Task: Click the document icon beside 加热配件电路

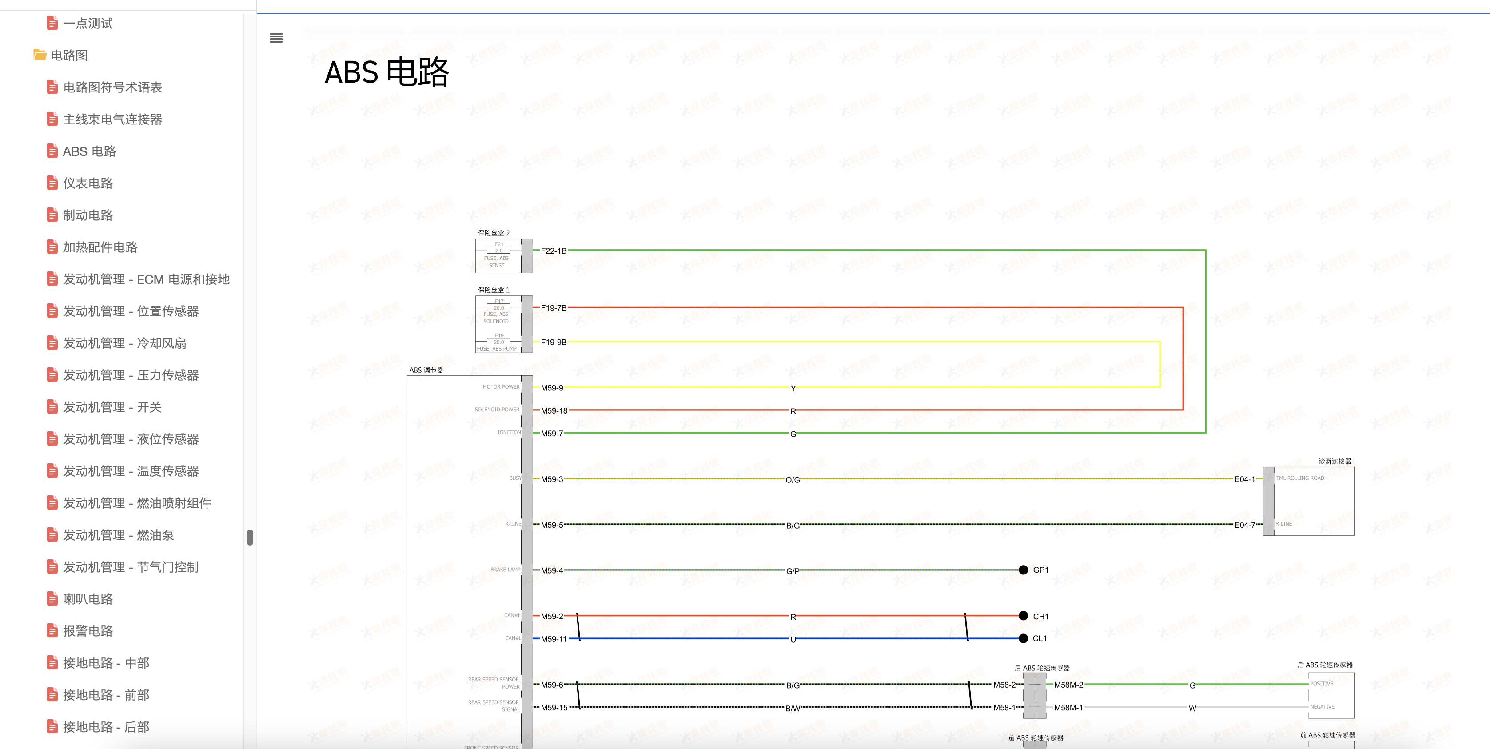Action: click(52, 247)
